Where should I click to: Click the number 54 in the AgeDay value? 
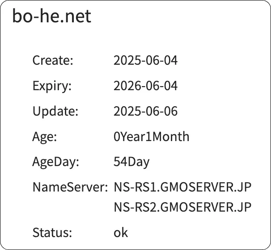click(x=120, y=162)
